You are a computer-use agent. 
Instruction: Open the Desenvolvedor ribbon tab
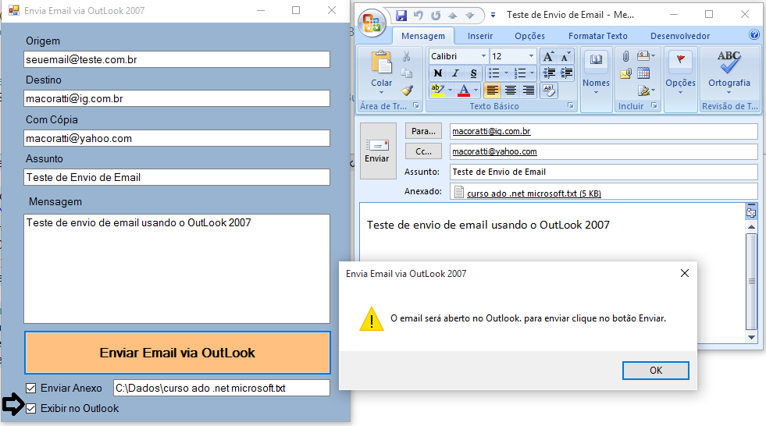click(680, 36)
